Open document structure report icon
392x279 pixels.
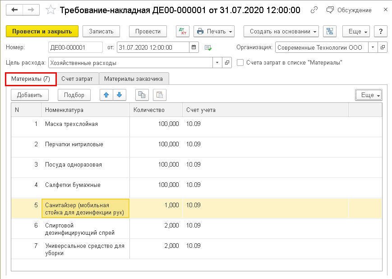(330, 31)
